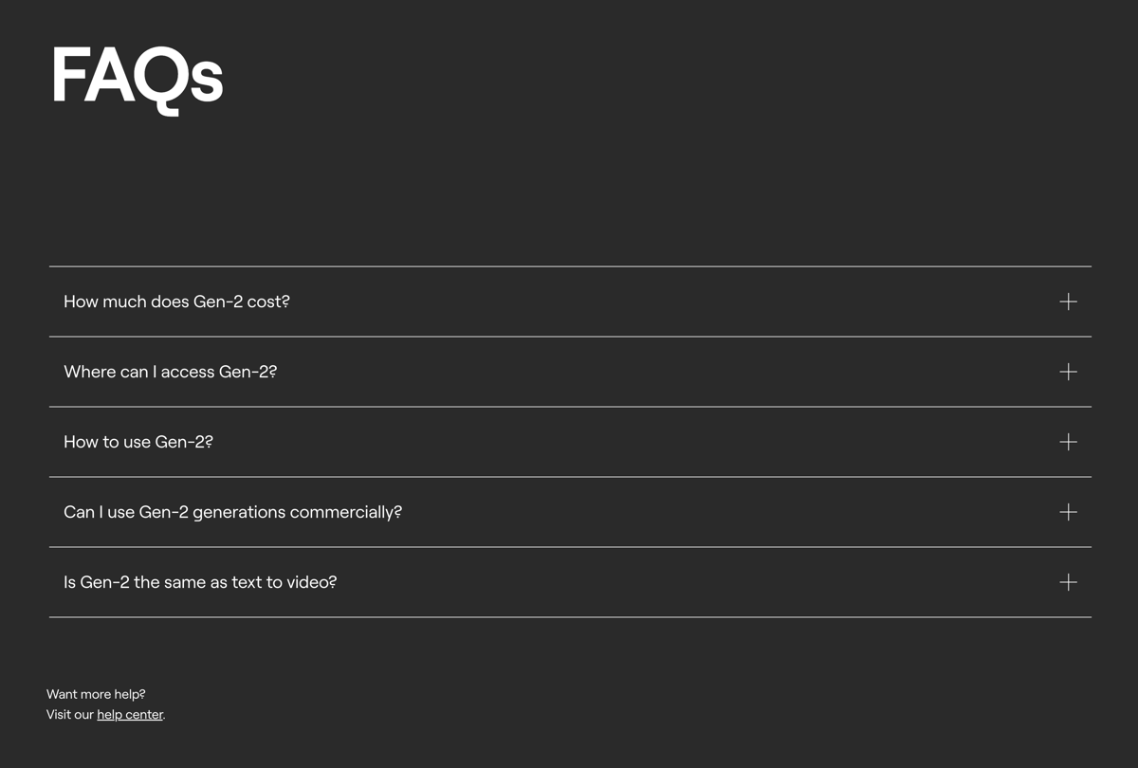Click the plus icon beside "How much does Gen-2 cost?"
This screenshot has height=768, width=1138.
(1068, 302)
